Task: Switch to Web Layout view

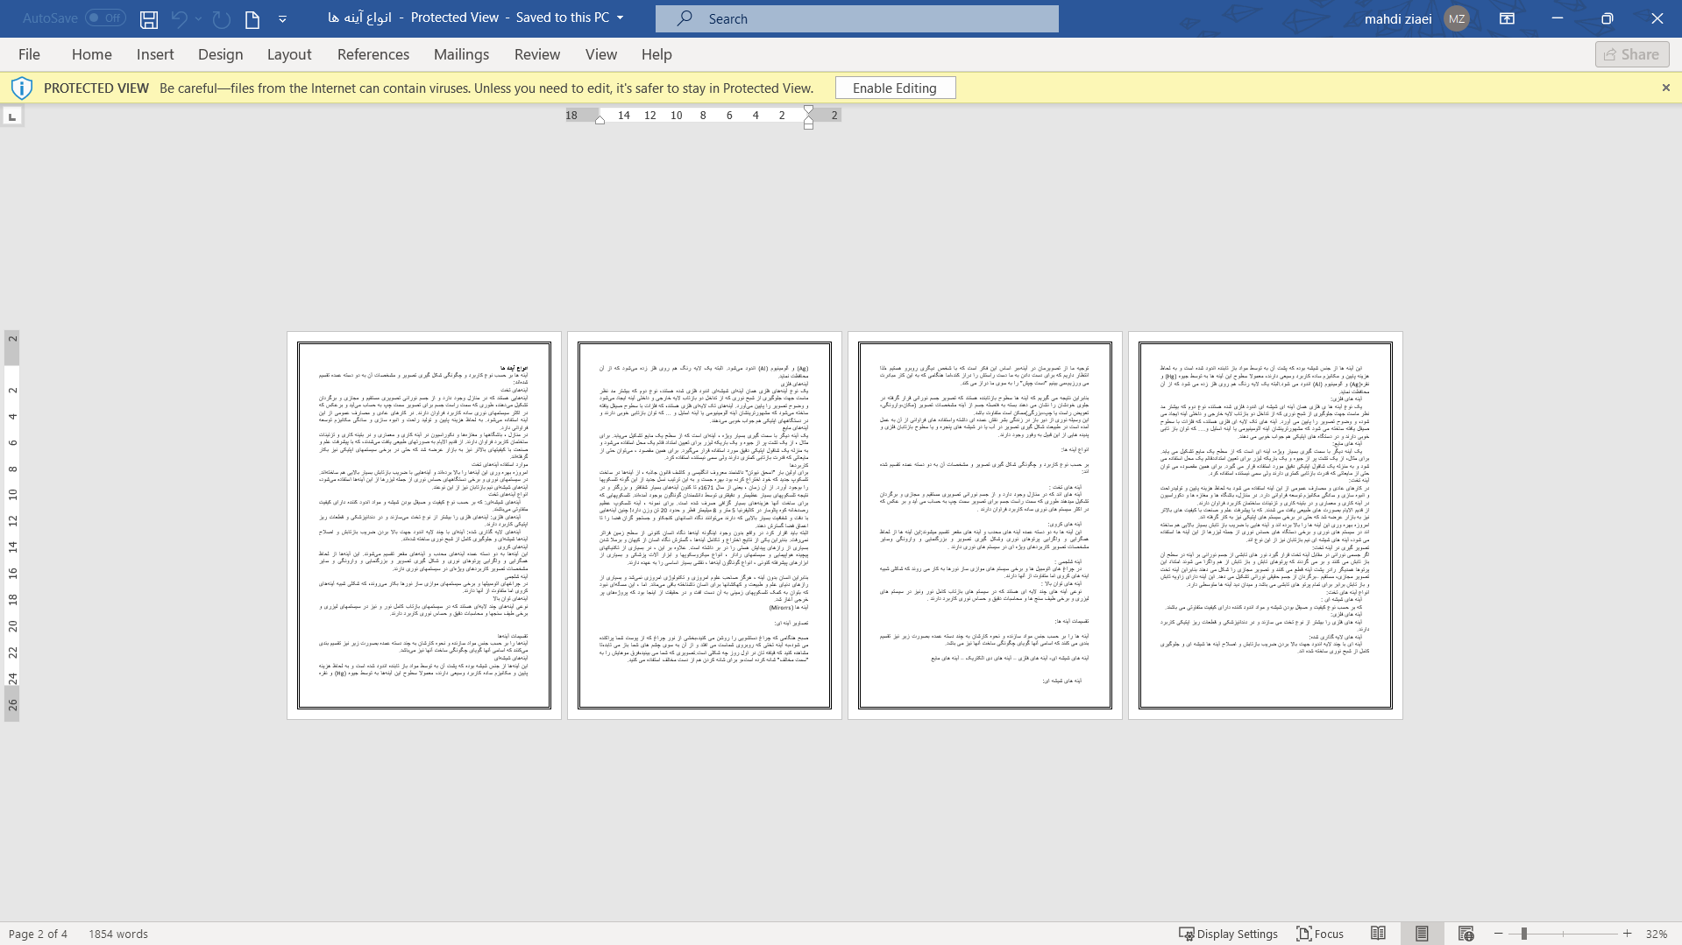Action: [x=1466, y=934]
